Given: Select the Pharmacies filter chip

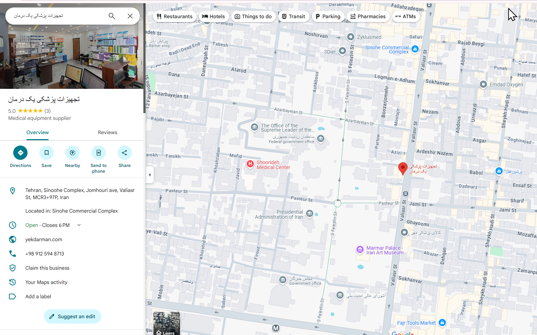Looking at the screenshot, I should pos(368,16).
